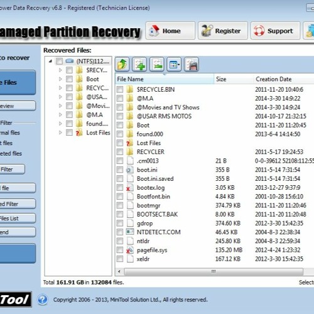
Task: Click the gdrop file icon
Action: click(130, 223)
